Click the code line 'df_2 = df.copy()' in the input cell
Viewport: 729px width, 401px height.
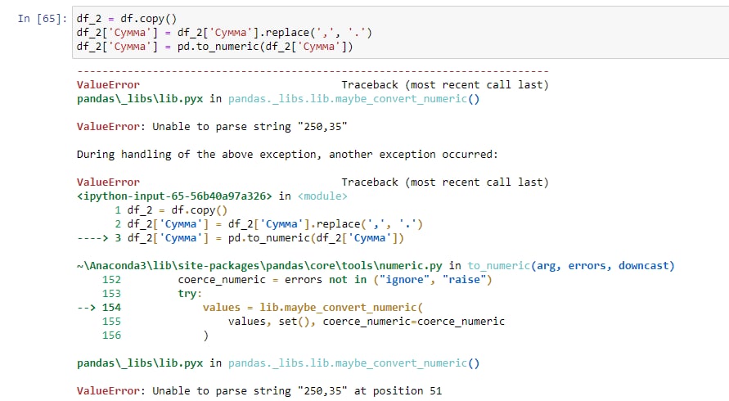click(127, 19)
